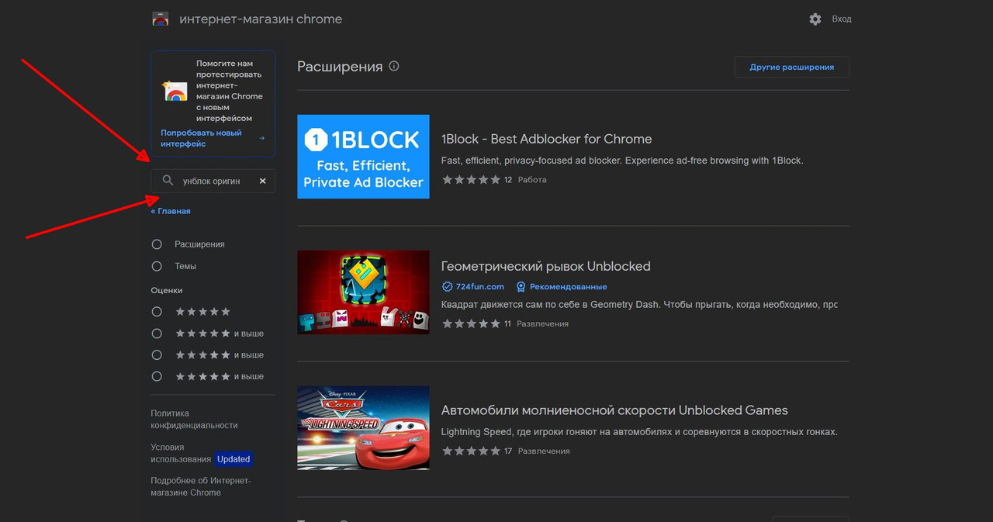993x522 pixels.
Task: Click the search field with унблок оригин
Action: (213, 181)
